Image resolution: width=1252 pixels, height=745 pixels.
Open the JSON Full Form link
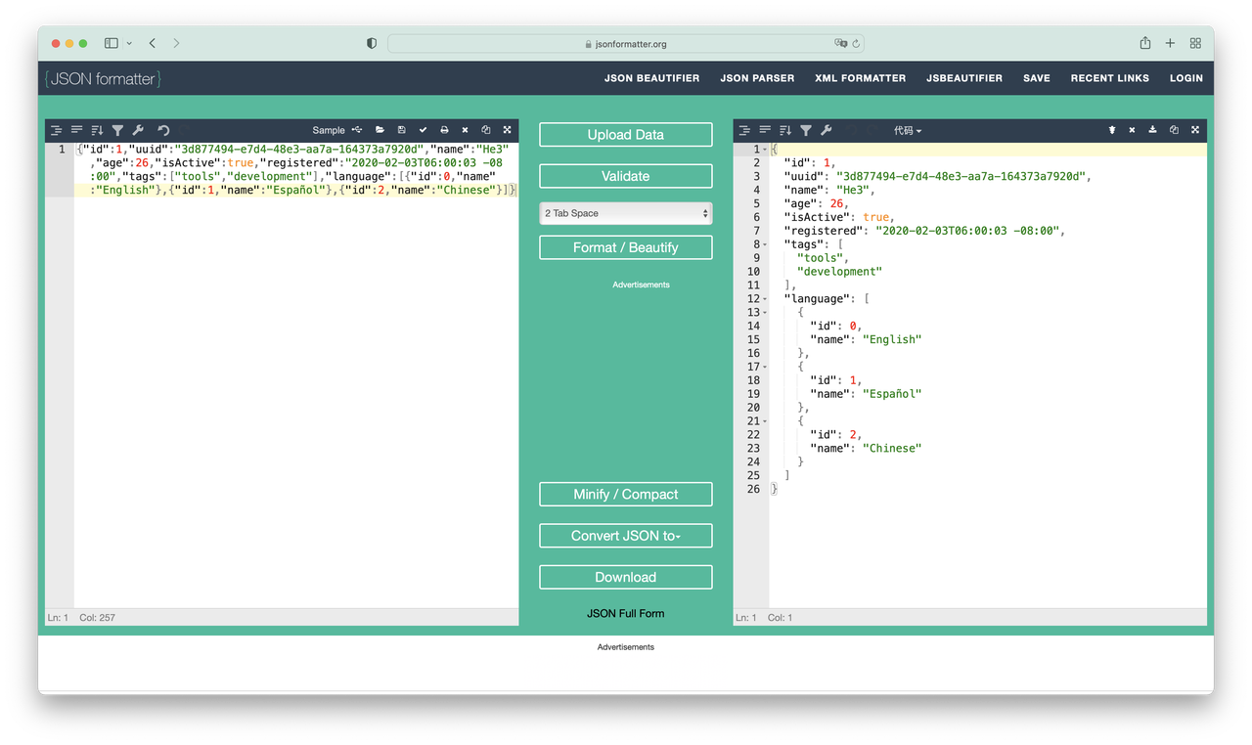(626, 614)
